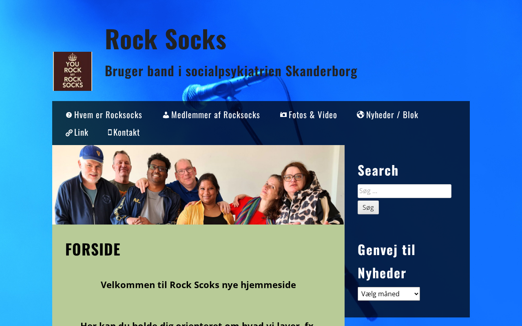
Task: Open the Hvem er Rocksocks menu item
Action: pyautogui.click(x=104, y=115)
